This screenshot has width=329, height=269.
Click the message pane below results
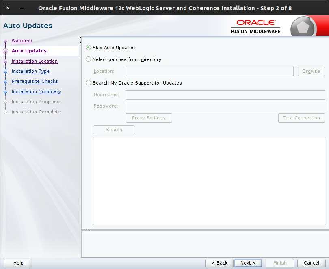(x=205, y=244)
